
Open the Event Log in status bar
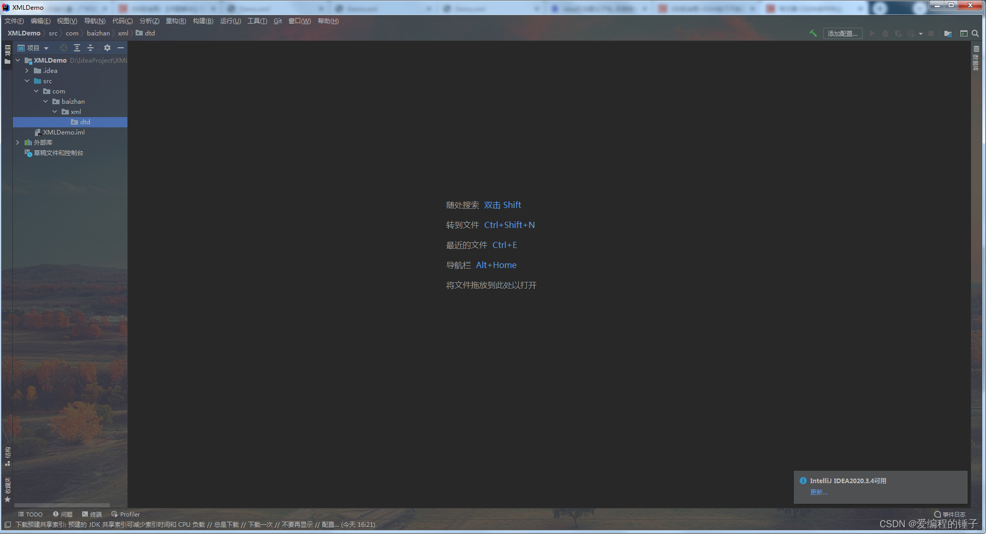coord(950,514)
